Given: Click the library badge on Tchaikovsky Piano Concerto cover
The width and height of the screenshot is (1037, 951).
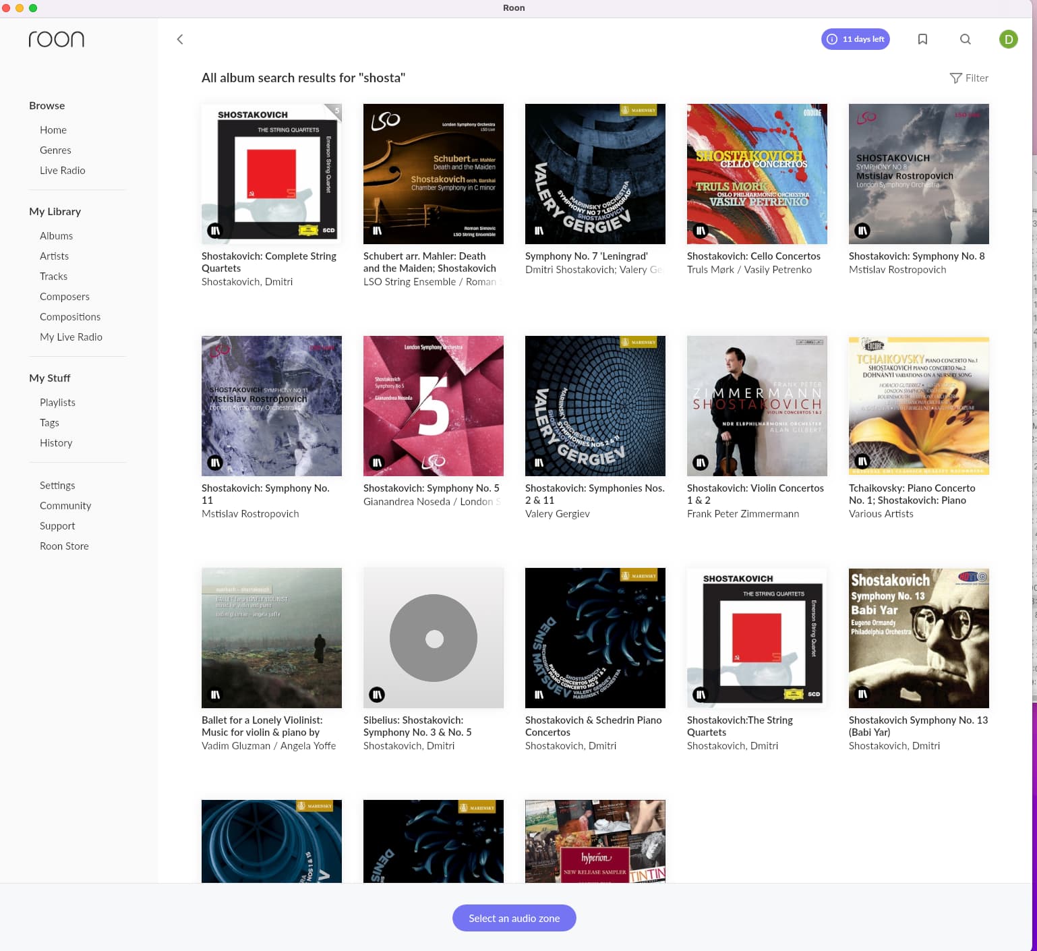Looking at the screenshot, I should coord(862,461).
